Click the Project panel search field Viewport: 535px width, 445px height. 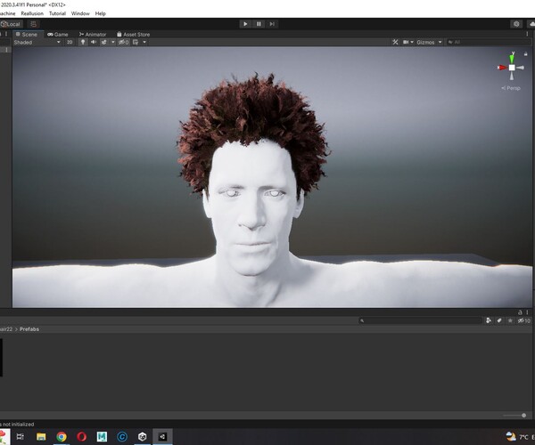tap(419, 320)
